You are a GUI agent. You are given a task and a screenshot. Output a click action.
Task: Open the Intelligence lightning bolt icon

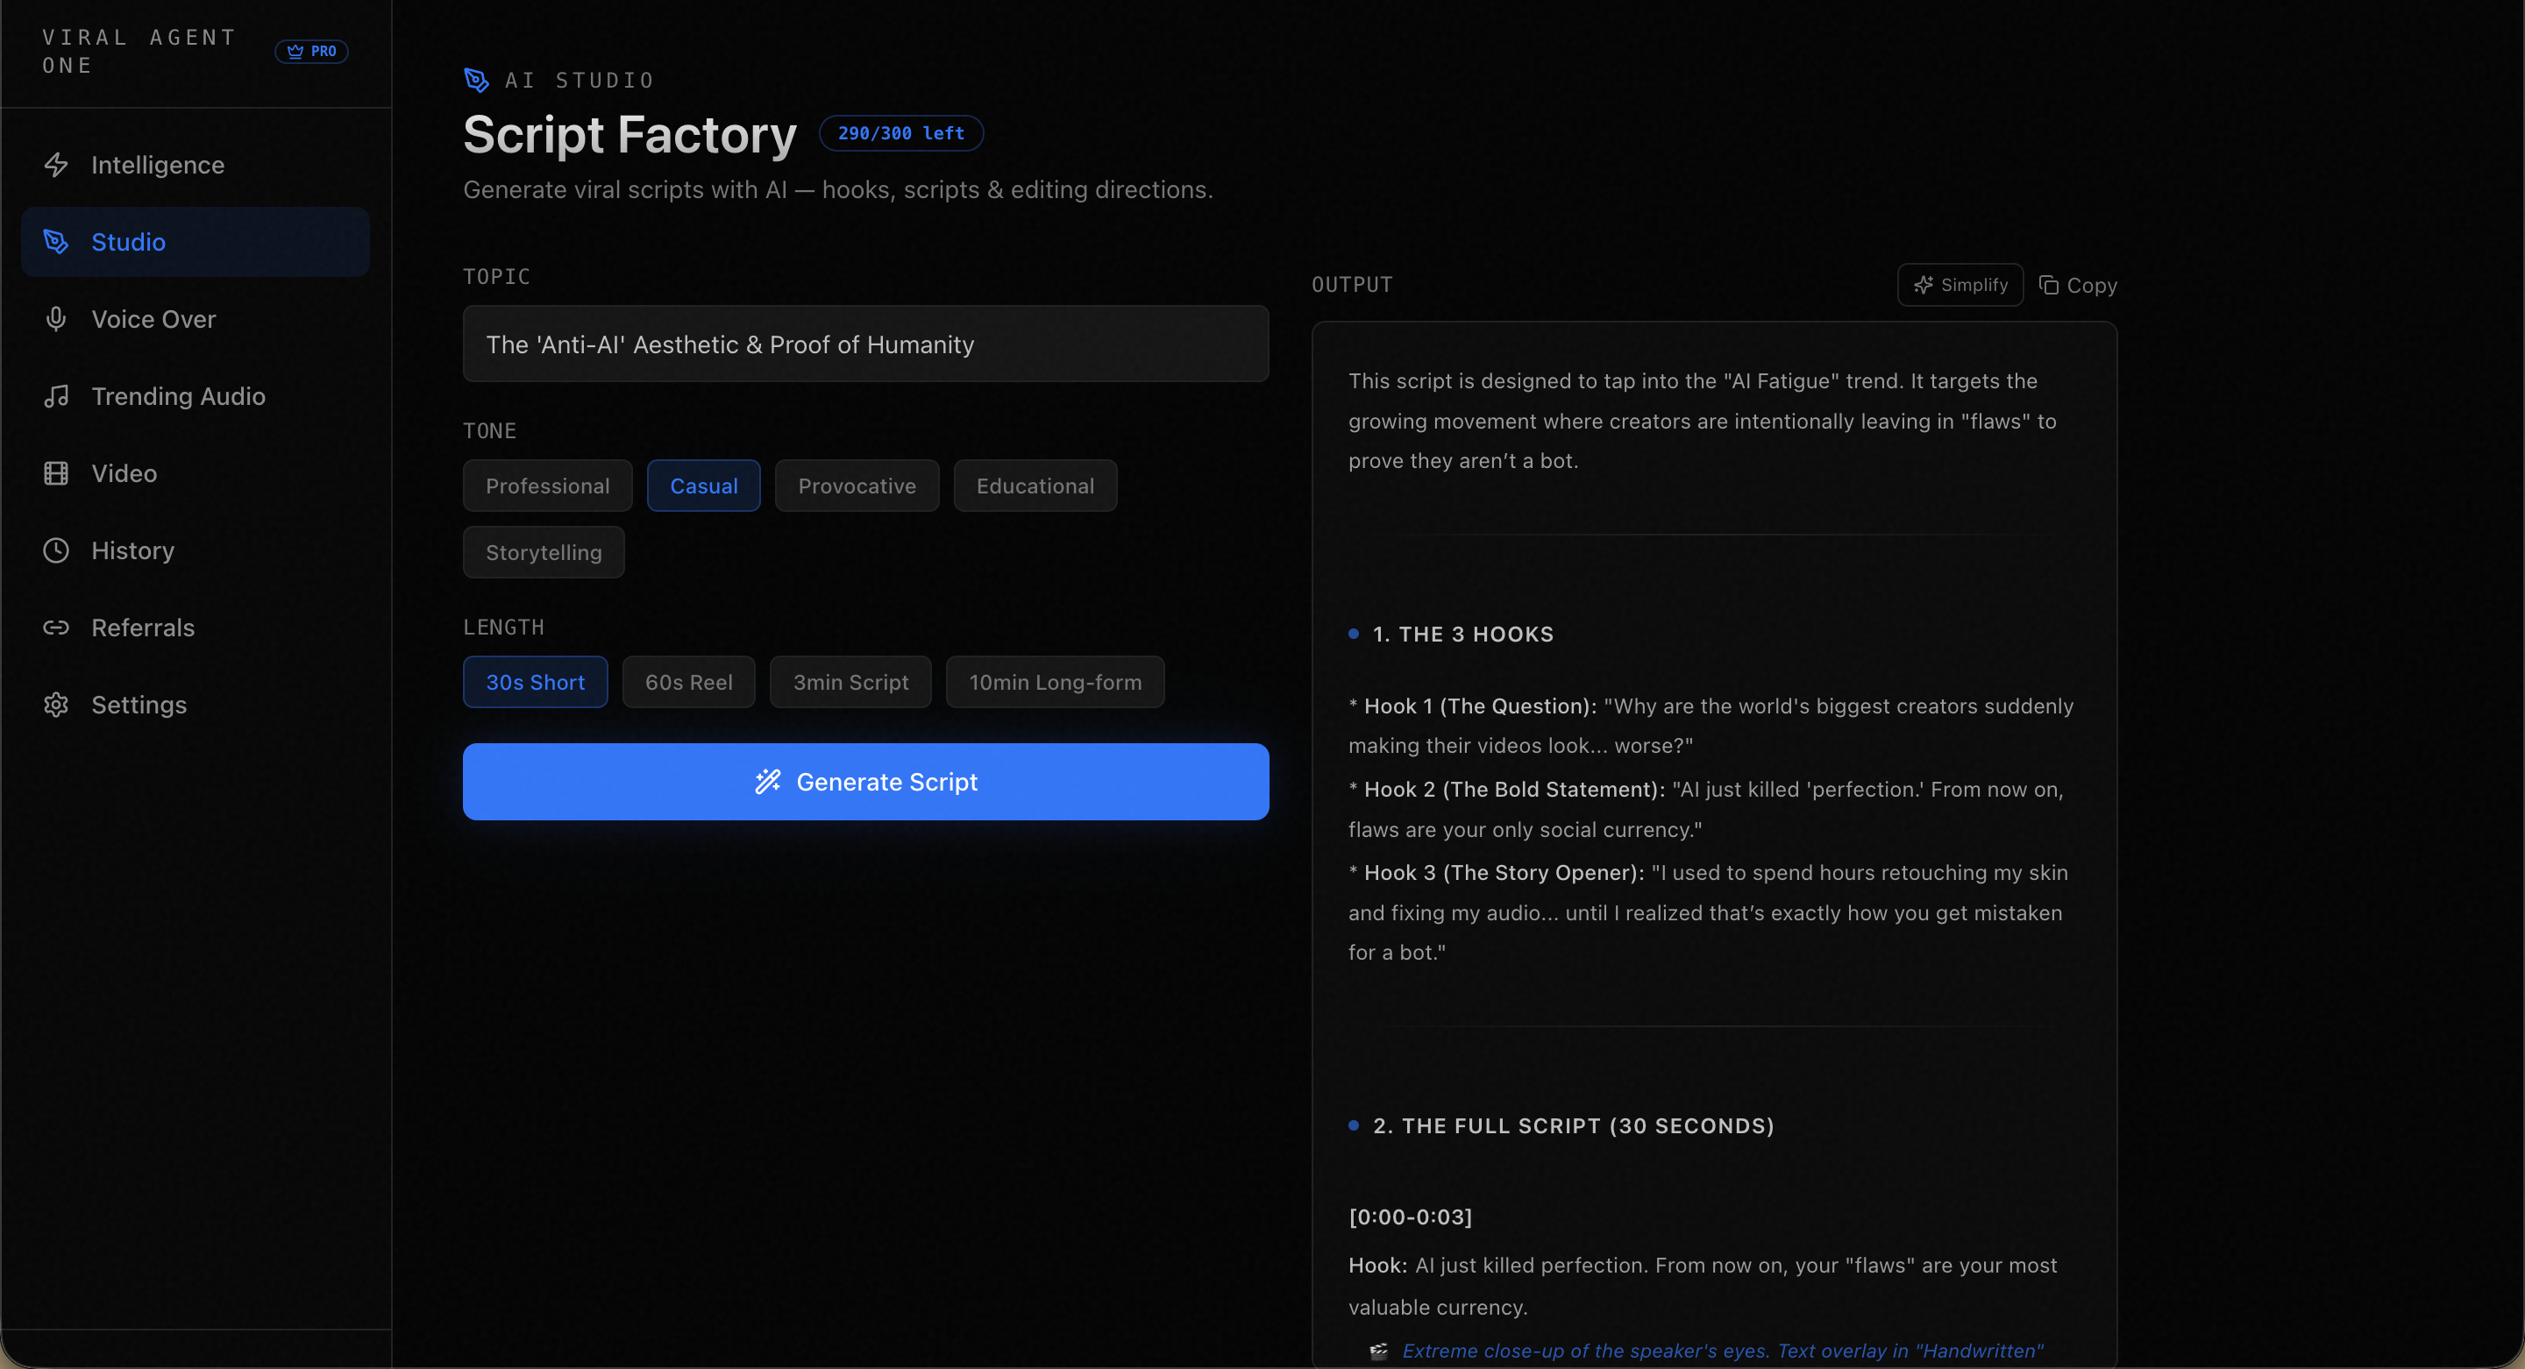[x=56, y=165]
